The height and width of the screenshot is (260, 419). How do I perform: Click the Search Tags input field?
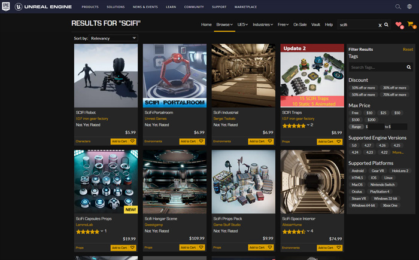[x=377, y=67]
